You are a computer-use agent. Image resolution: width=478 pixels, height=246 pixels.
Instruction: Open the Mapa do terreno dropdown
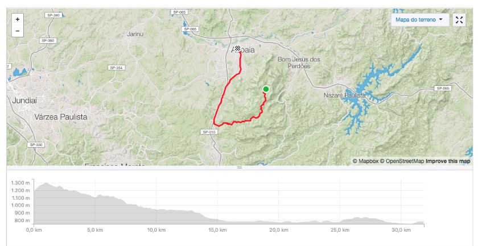(420, 20)
